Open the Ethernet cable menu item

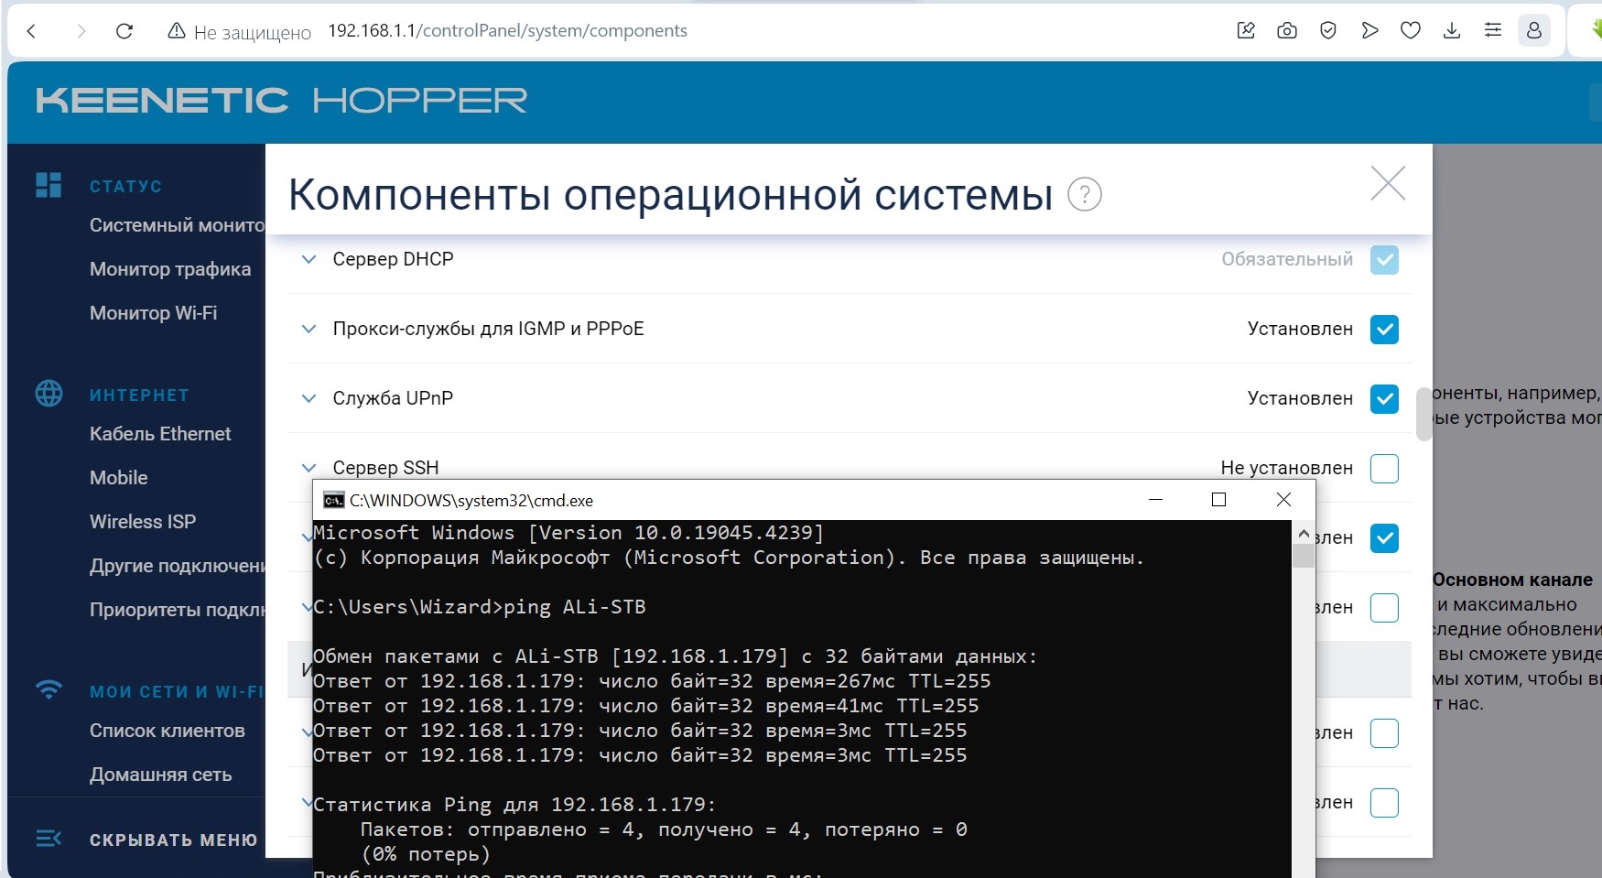point(160,434)
